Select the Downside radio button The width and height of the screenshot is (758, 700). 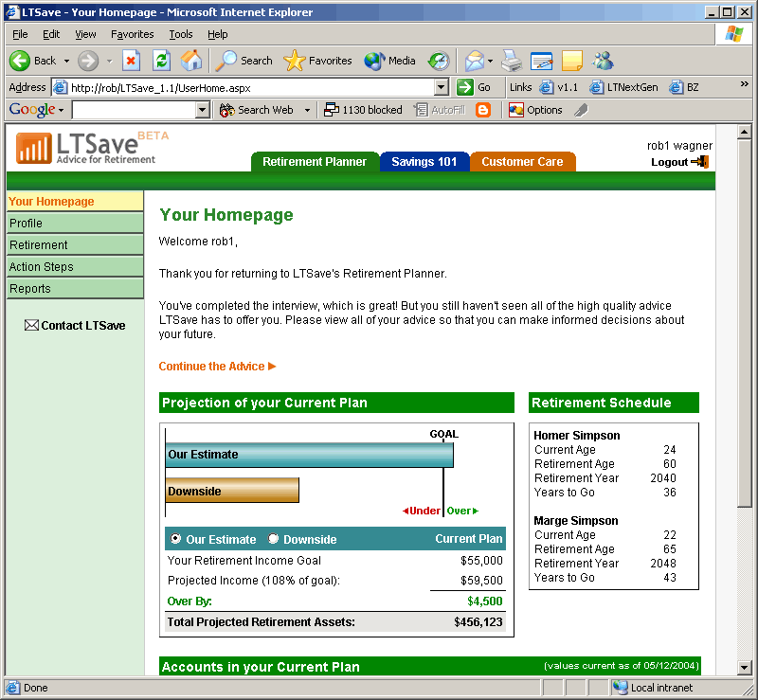pos(274,539)
